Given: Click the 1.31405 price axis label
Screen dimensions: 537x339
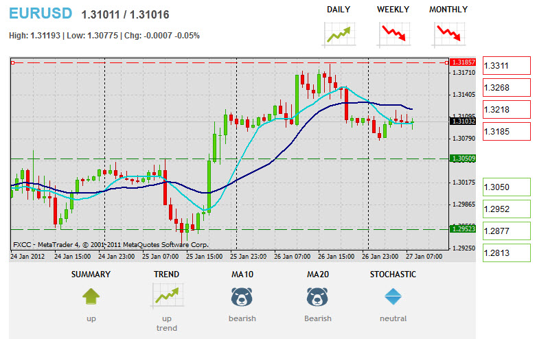Looking at the screenshot, I should tap(464, 95).
